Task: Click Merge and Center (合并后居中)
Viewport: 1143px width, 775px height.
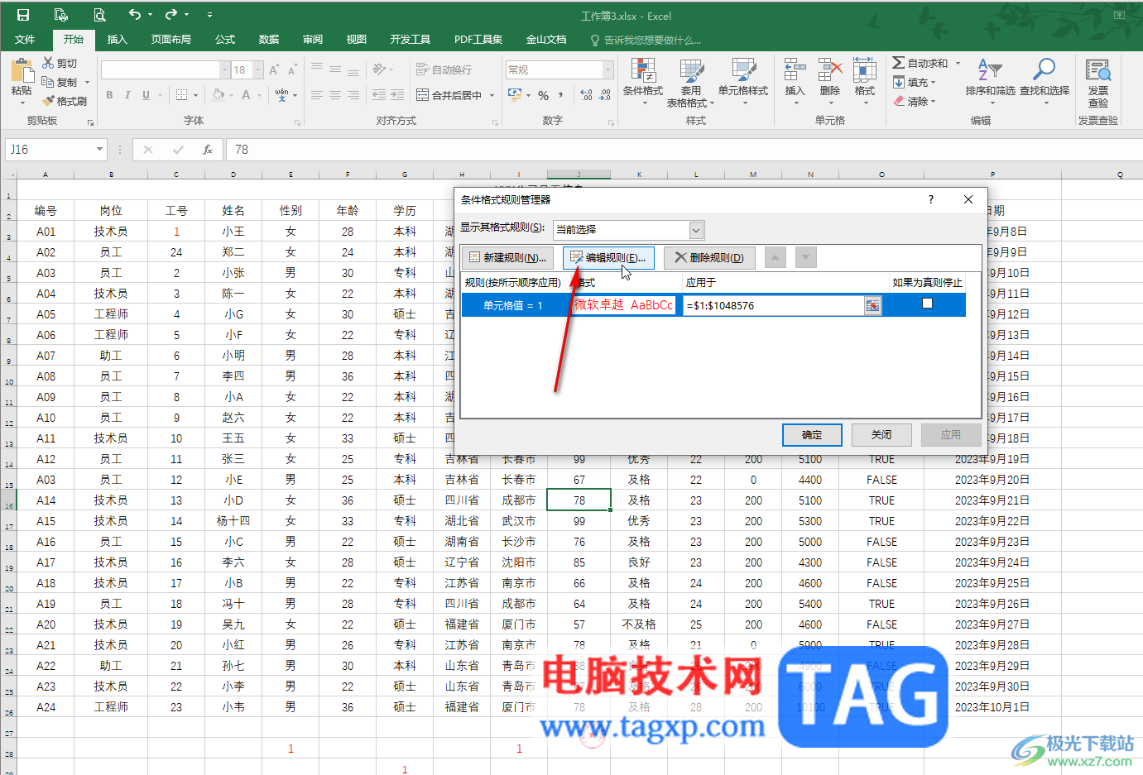Action: click(x=449, y=95)
